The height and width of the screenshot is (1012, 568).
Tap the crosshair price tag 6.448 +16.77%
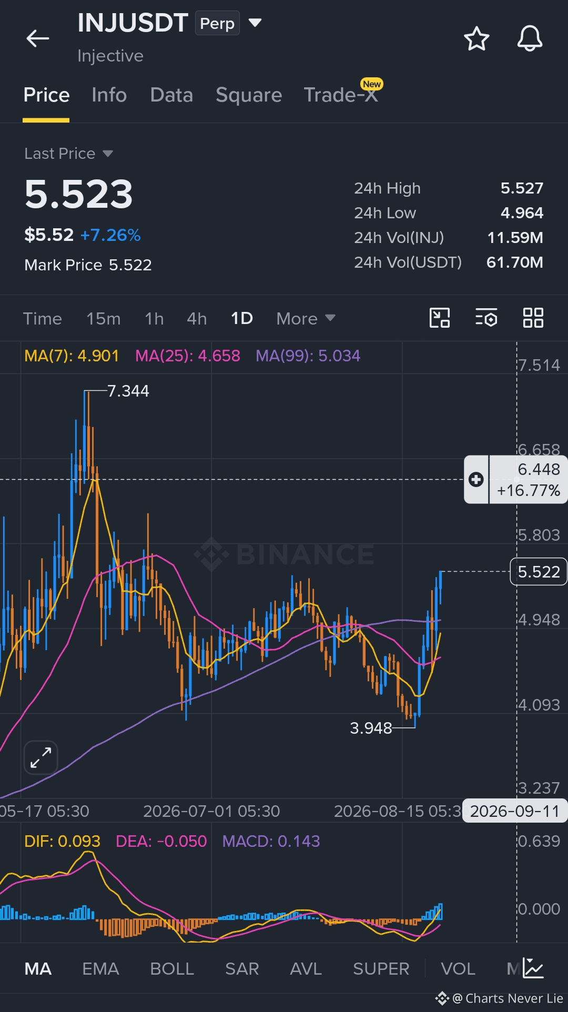(x=528, y=480)
